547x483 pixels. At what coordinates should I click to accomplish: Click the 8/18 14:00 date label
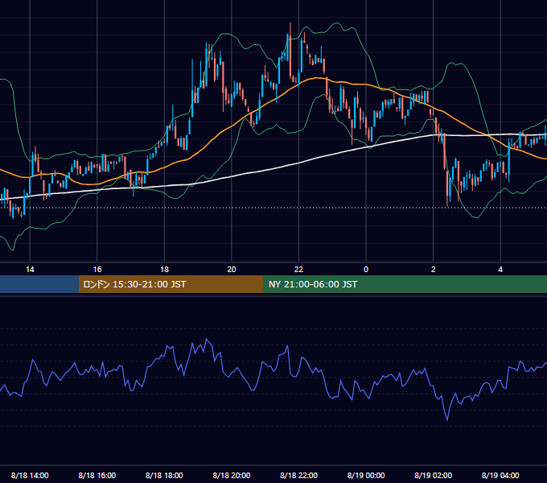click(30, 475)
